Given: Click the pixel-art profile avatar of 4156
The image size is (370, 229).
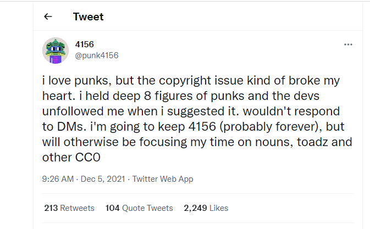Looking at the screenshot, I should coord(55,51).
